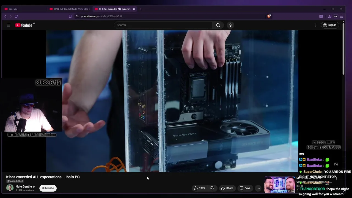Minimize the browser window
This screenshot has height=198, width=352.
coord(324,9)
